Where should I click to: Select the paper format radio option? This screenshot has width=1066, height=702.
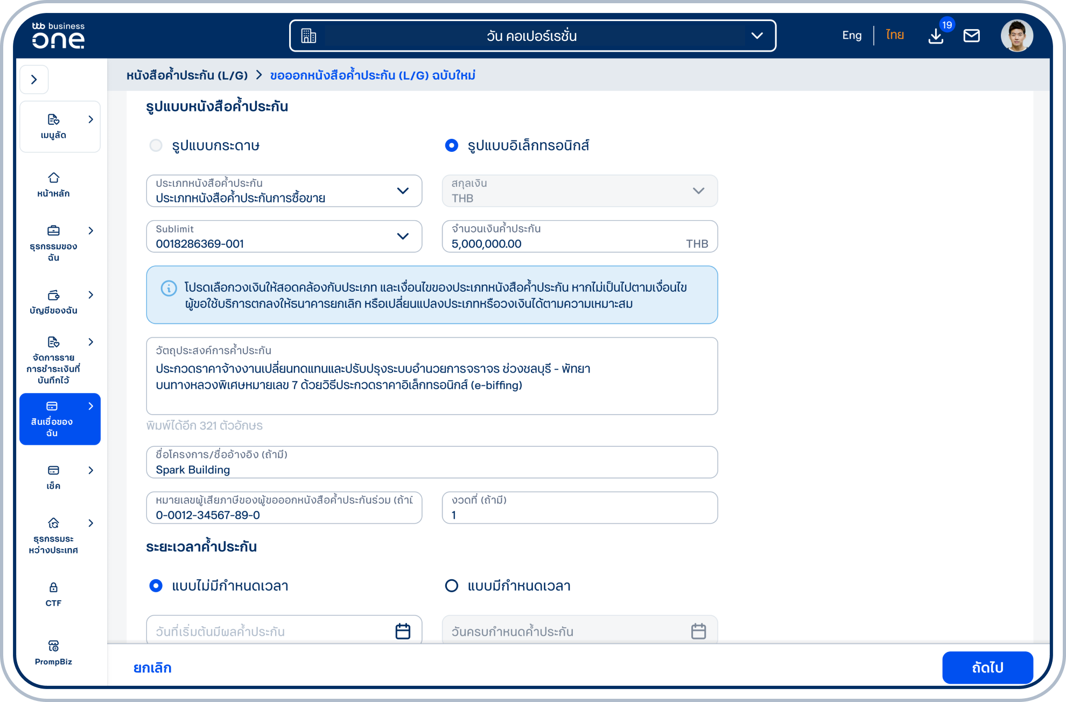(156, 145)
